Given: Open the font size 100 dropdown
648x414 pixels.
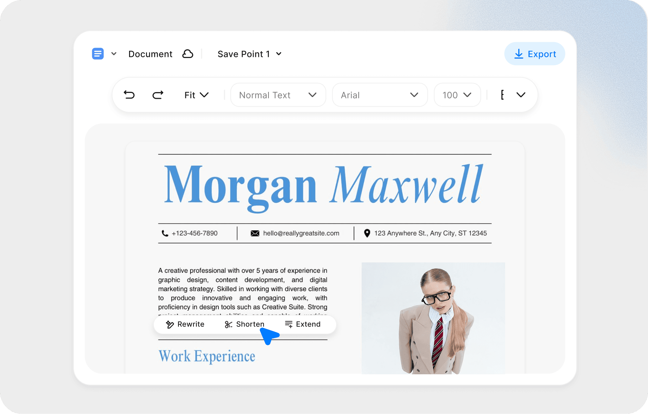Looking at the screenshot, I should pyautogui.click(x=457, y=95).
